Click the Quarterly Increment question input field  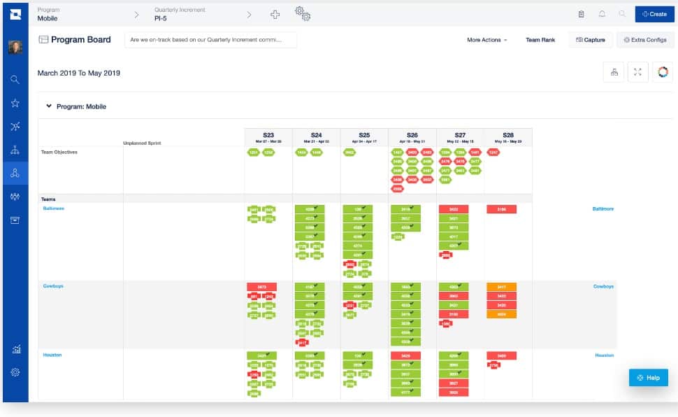click(x=210, y=40)
